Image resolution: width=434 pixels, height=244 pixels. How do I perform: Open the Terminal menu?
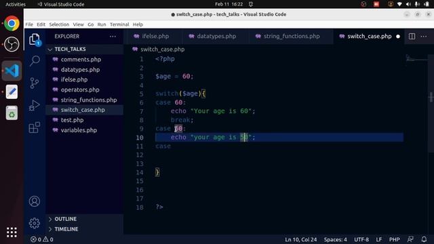click(119, 24)
